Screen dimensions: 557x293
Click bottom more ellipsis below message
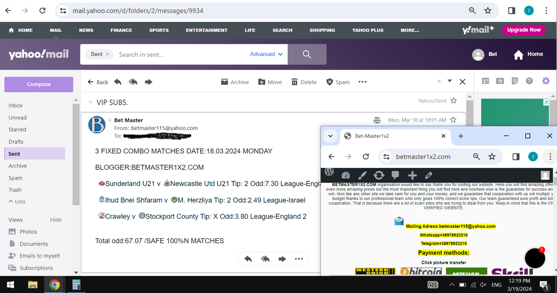(x=299, y=259)
